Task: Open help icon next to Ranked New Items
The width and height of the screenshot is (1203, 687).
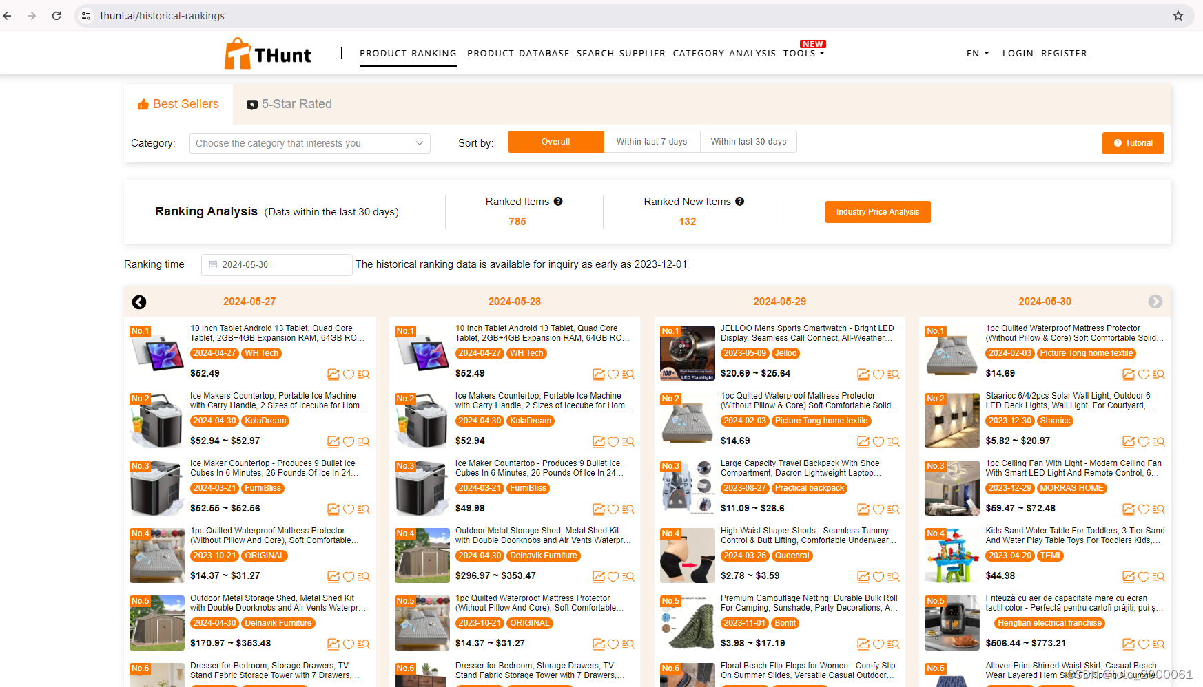Action: [739, 202]
